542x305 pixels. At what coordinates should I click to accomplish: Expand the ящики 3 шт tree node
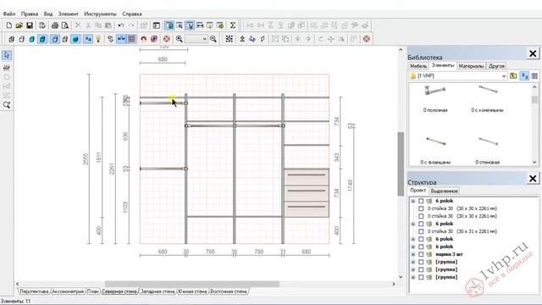pos(413,254)
